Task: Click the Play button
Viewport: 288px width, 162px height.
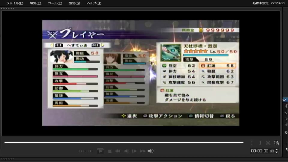Action: coord(100,151)
